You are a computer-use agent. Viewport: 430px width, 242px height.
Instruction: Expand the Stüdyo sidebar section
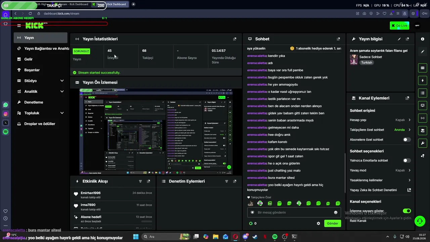pos(40,81)
